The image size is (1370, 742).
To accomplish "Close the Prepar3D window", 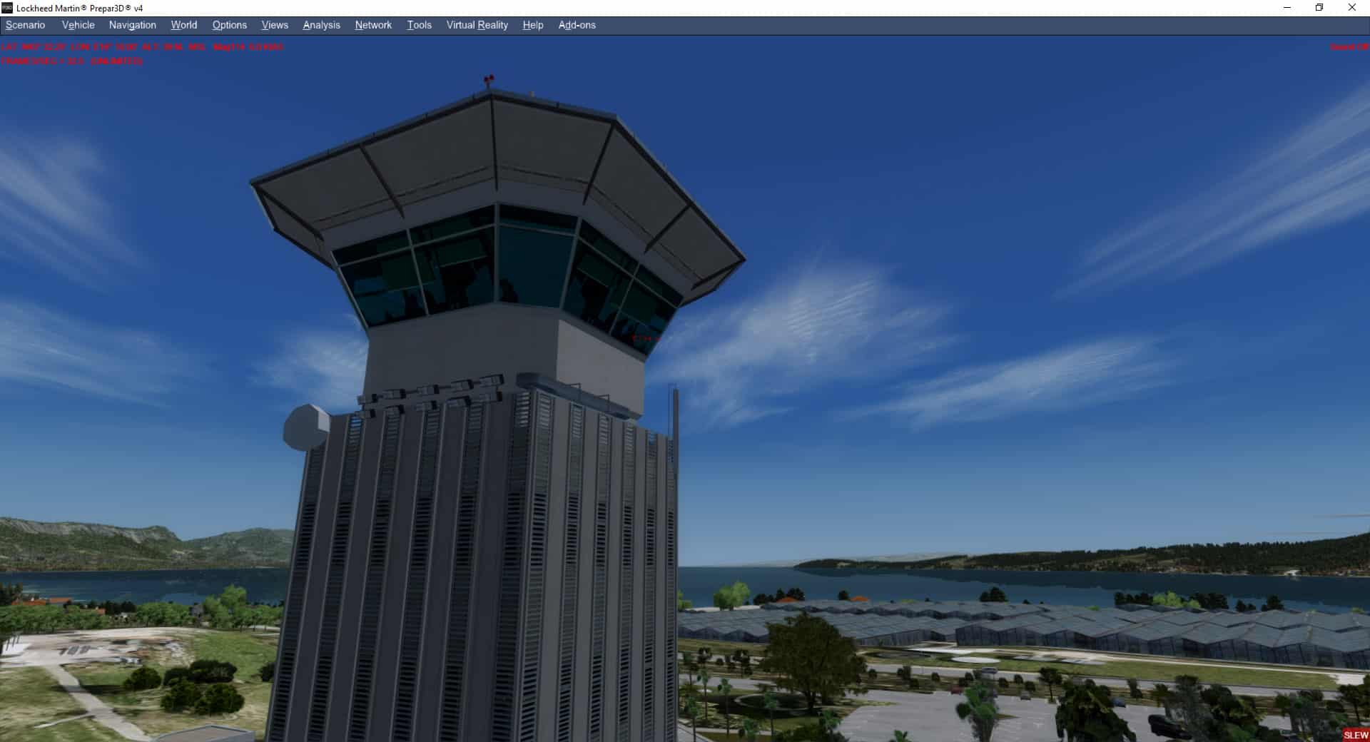I will pos(1351,8).
